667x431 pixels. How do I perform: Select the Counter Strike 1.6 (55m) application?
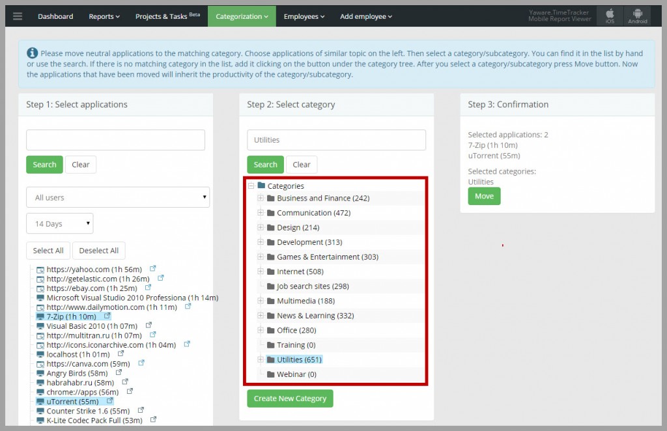(88, 411)
